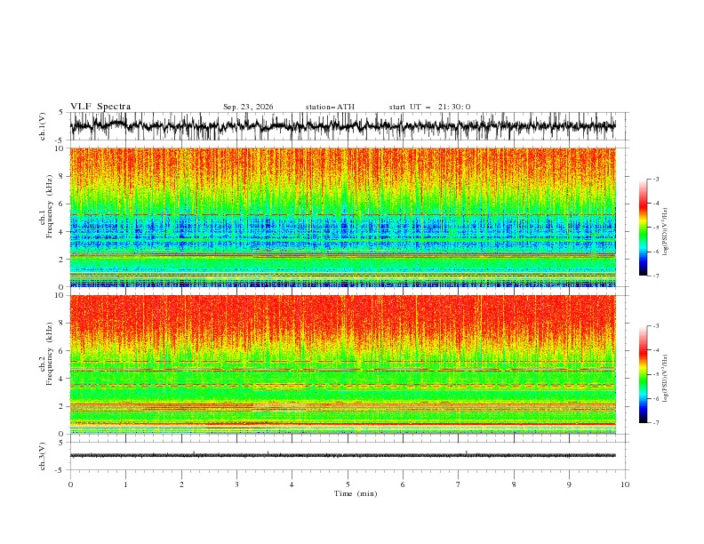This screenshot has height=544, width=704.
Task: Click the ch.3 voltage waveform trace
Action: pos(342,455)
